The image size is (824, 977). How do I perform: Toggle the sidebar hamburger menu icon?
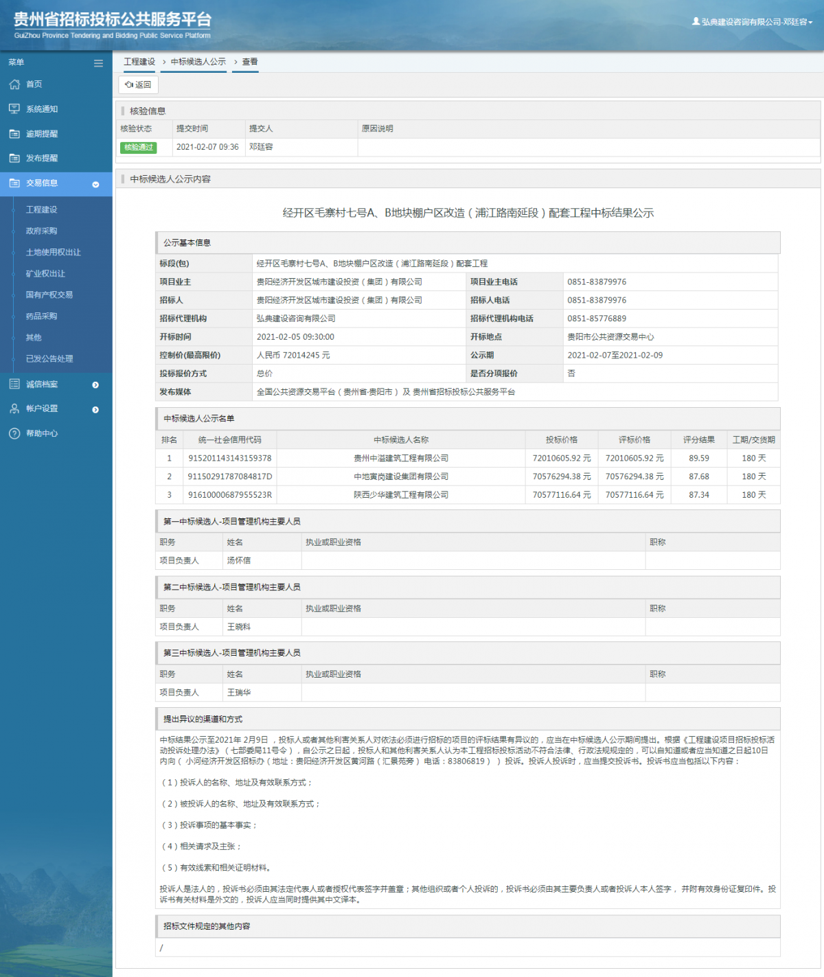(98, 63)
